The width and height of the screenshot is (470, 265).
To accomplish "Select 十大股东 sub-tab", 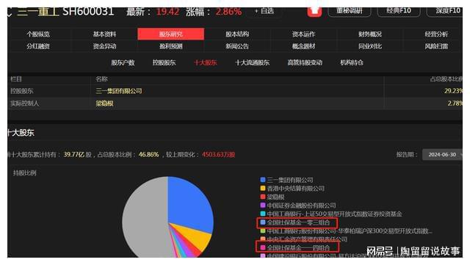I will tap(206, 62).
